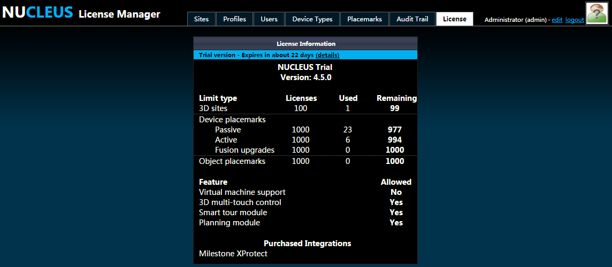
Task: Click the 'Smart tour module' feature
Action: pos(233,213)
